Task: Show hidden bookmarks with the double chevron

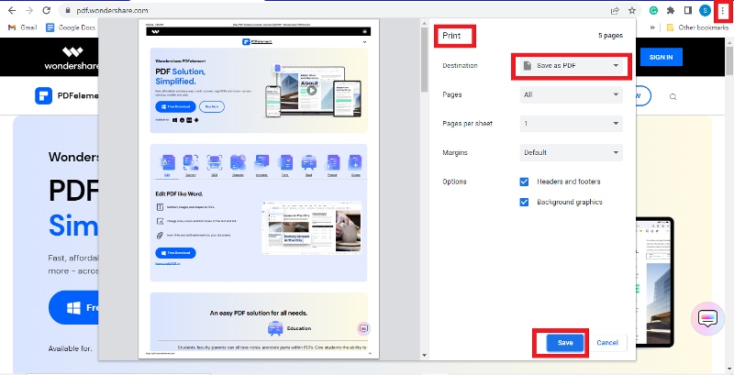Action: (x=652, y=28)
